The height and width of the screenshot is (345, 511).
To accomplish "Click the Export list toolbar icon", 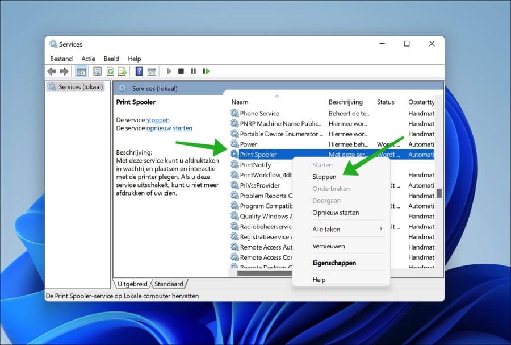I will point(123,71).
